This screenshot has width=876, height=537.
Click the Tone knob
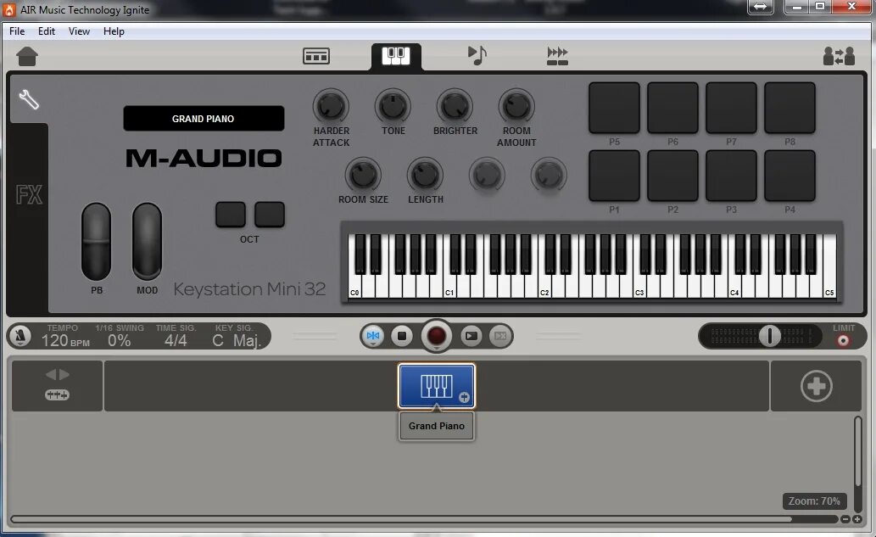pos(393,106)
